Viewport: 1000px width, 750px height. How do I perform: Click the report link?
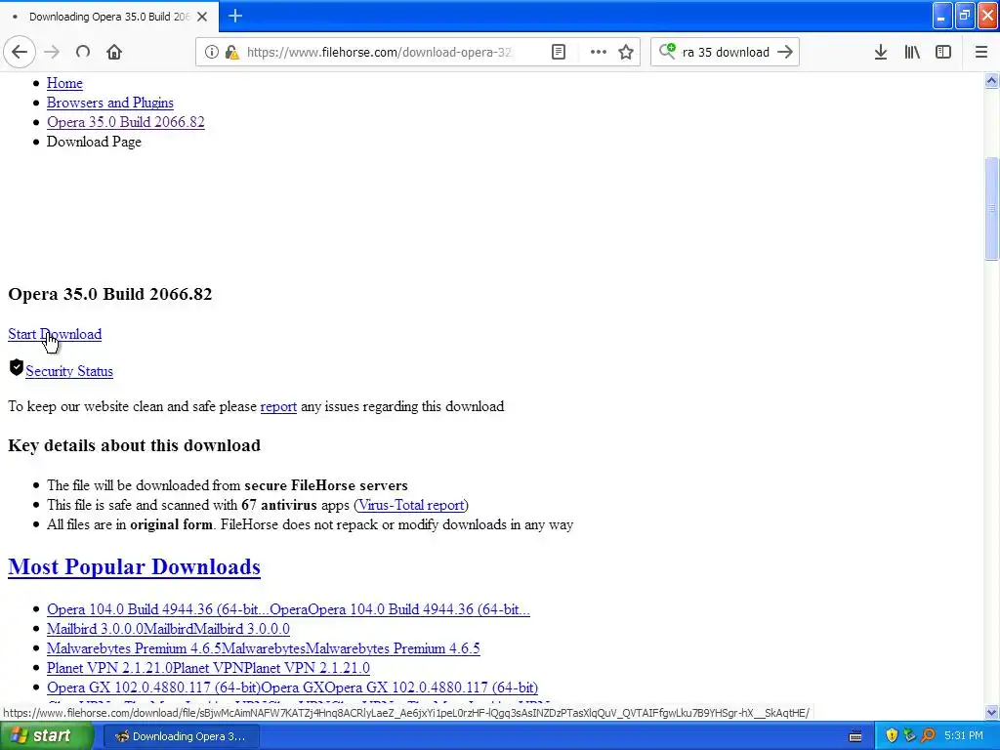point(278,406)
